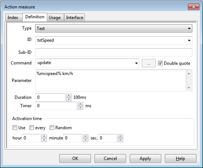Uncheck the Double quote checkbox
Screen dimensions: 203x168
(160, 63)
